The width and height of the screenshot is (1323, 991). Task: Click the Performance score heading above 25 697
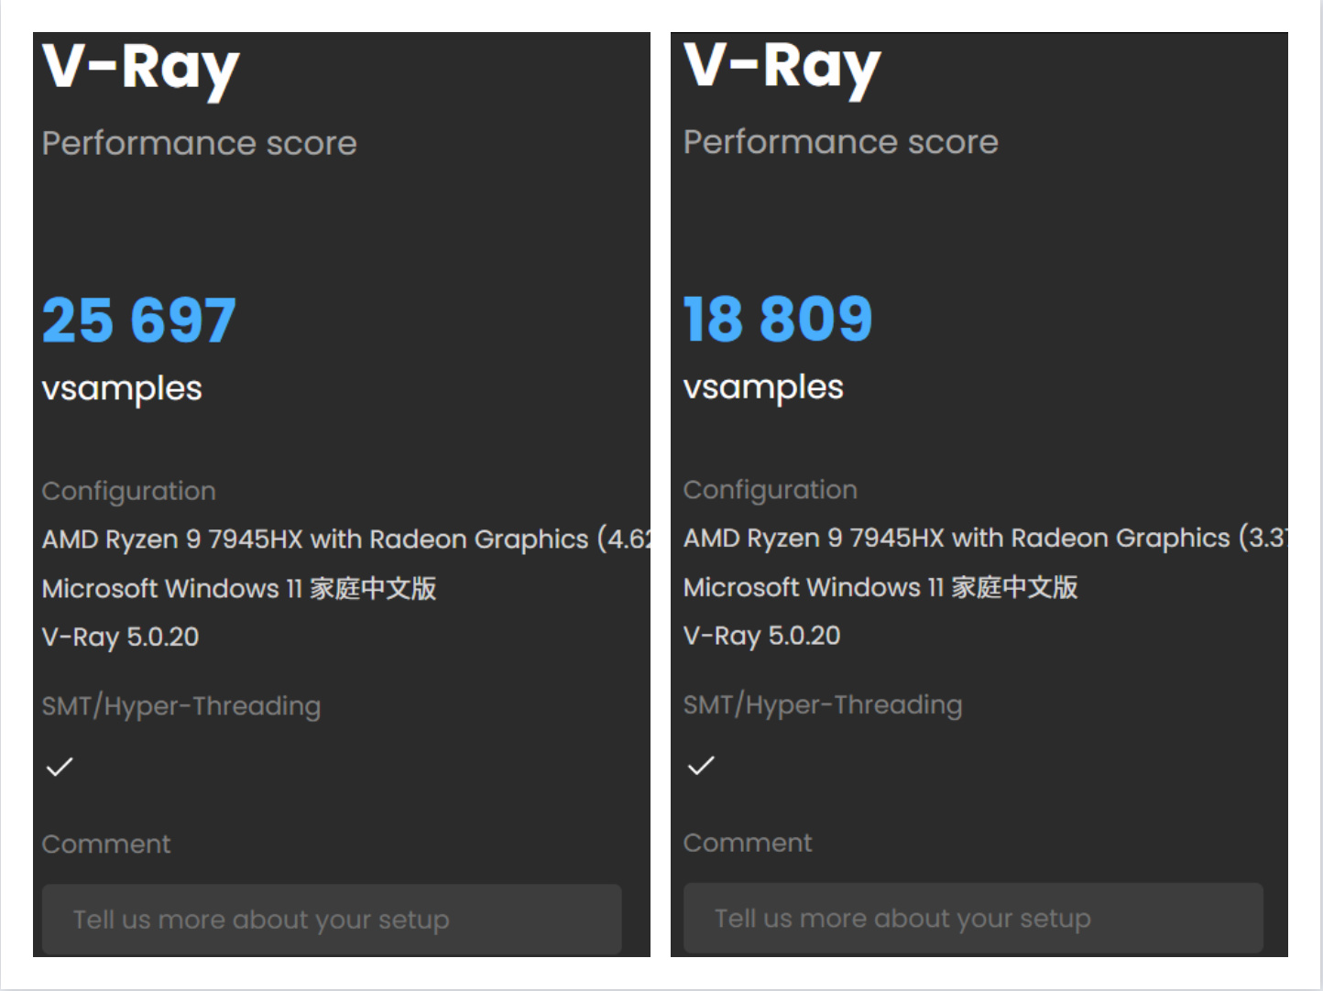point(200,143)
